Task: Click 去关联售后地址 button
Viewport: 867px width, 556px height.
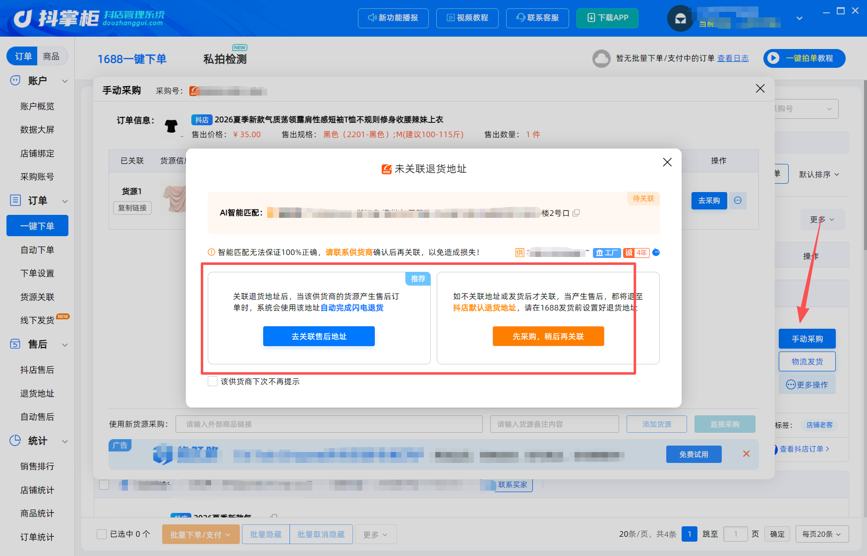Action: tap(319, 336)
